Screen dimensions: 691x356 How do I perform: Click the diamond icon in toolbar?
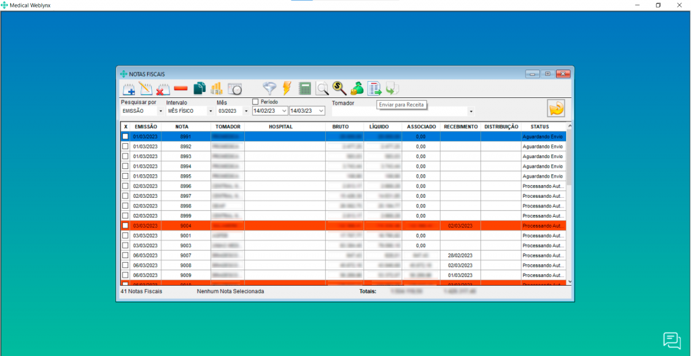point(269,88)
